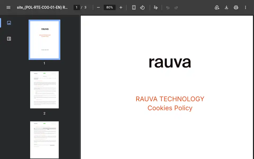This screenshot has width=254, height=159.
Task: Click the total page count 3
Action: [x=85, y=7]
